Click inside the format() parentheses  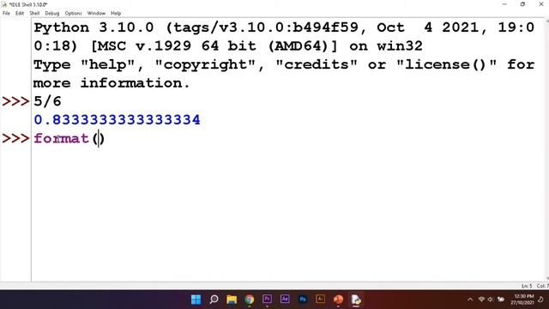tap(99, 139)
